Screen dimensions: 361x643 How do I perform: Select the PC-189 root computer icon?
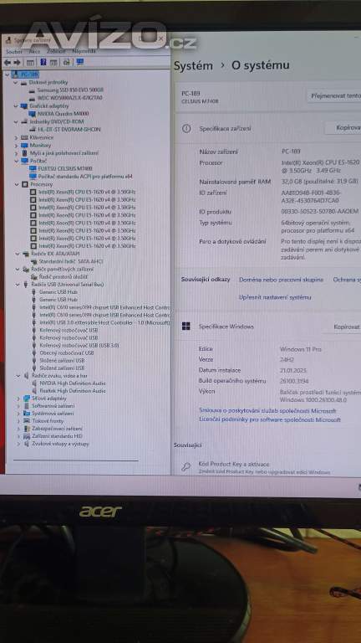pyautogui.click(x=16, y=75)
